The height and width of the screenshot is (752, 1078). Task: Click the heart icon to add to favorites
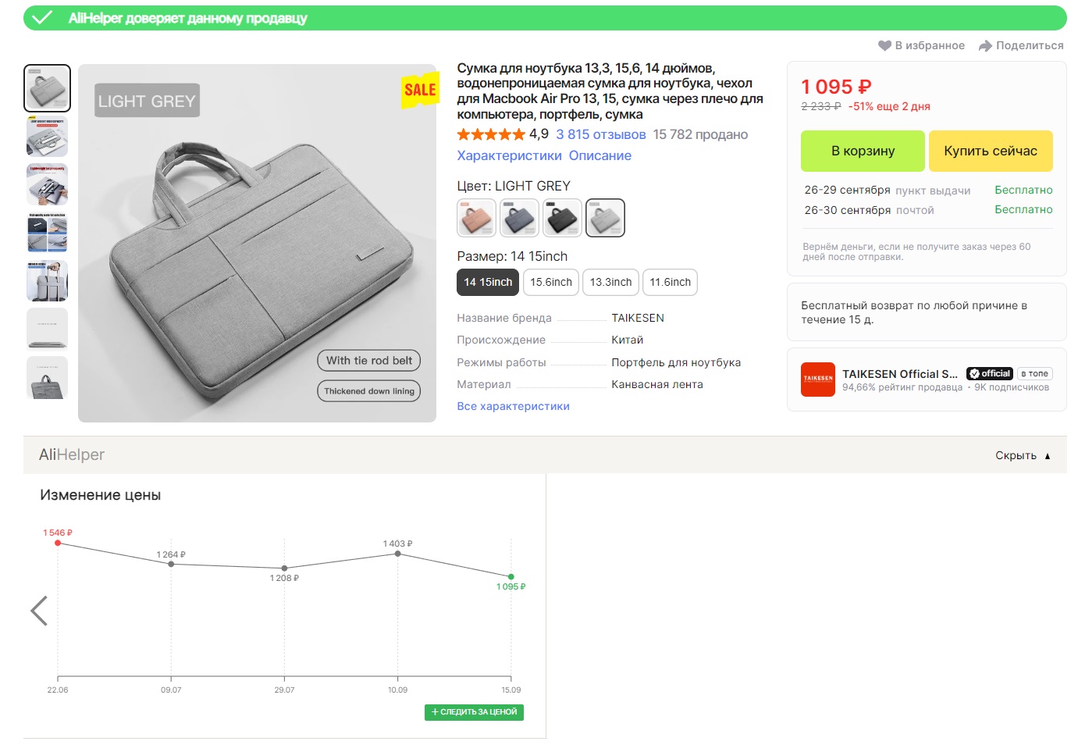click(884, 45)
